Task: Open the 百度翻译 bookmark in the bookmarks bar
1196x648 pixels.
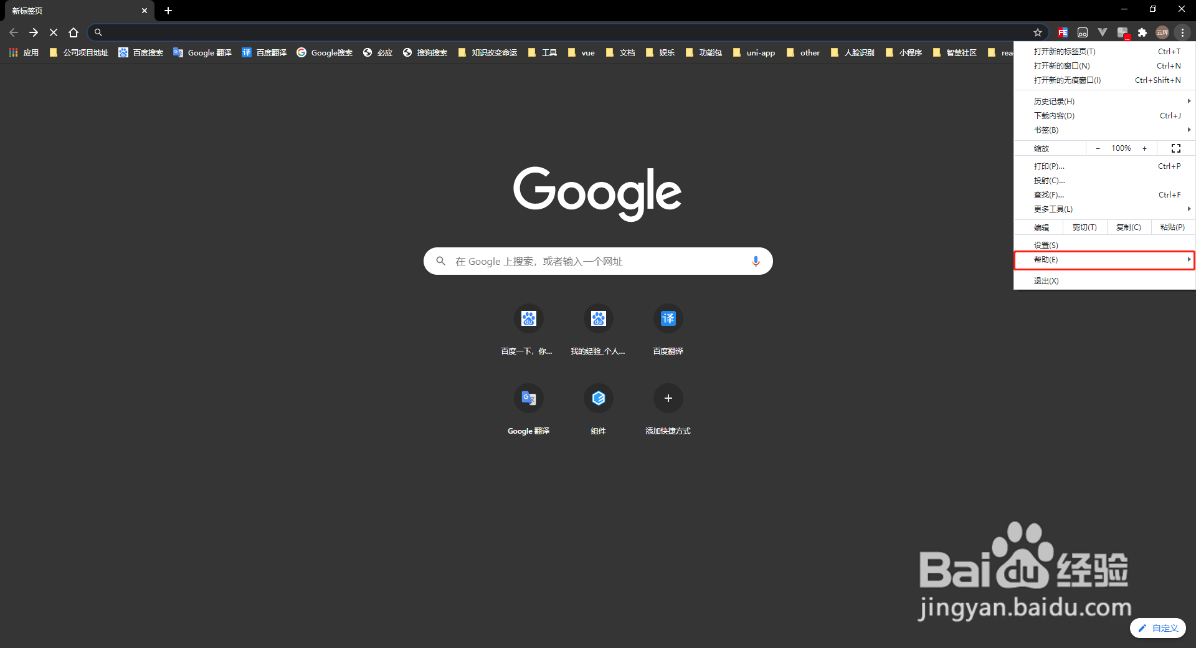Action: tap(264, 53)
